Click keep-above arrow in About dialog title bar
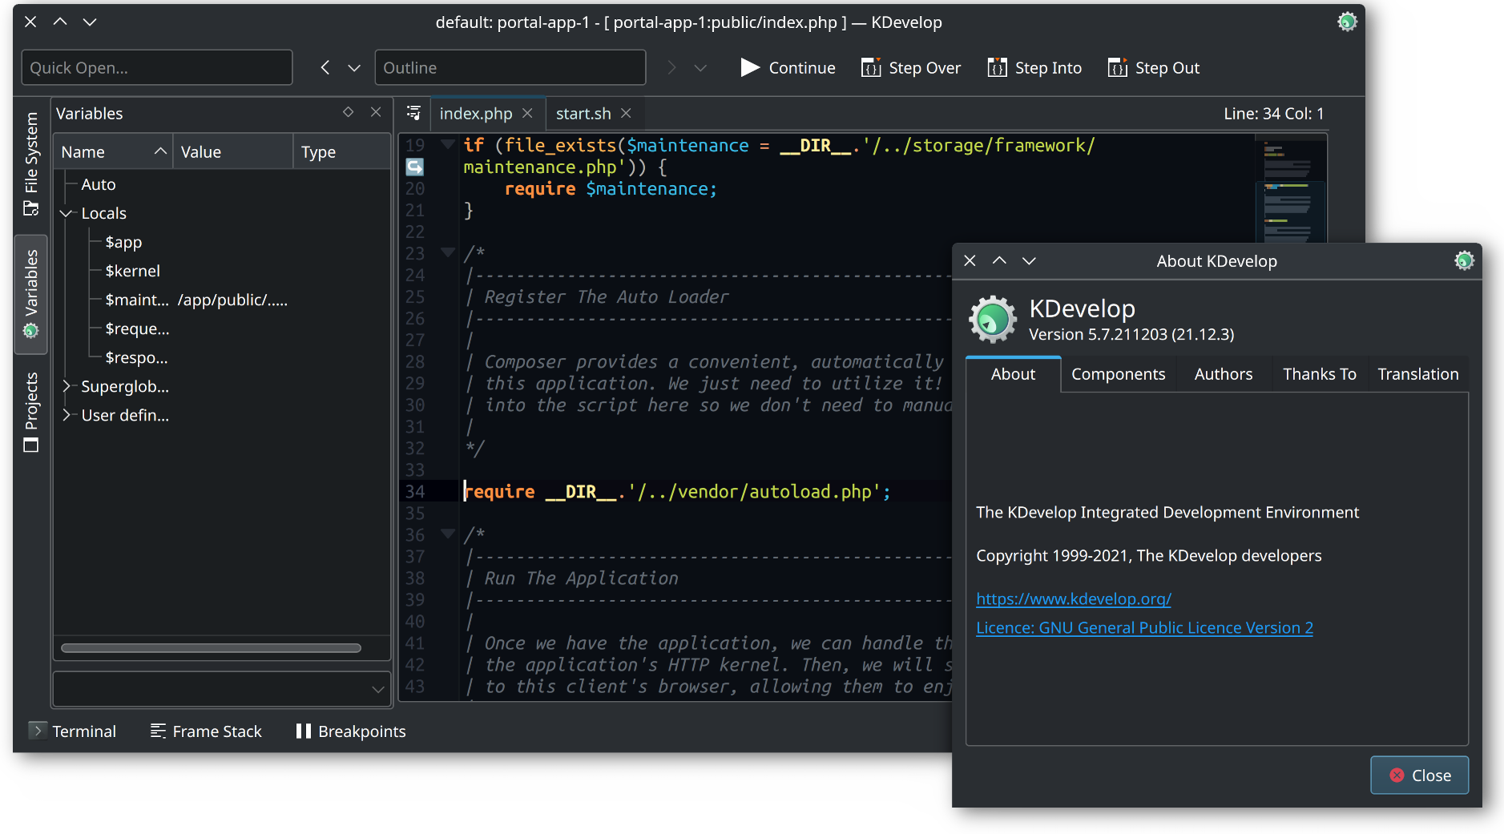Image resolution: width=1504 pixels, height=834 pixels. (x=999, y=260)
